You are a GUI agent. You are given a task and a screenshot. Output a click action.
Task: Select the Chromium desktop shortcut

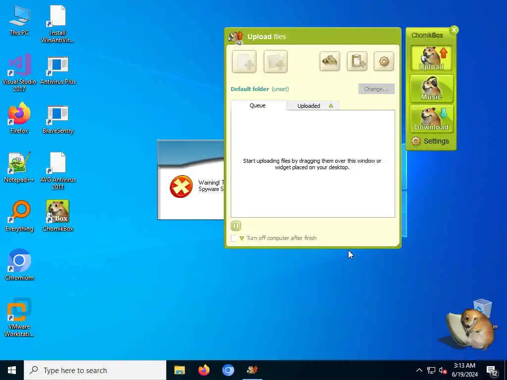click(x=19, y=265)
